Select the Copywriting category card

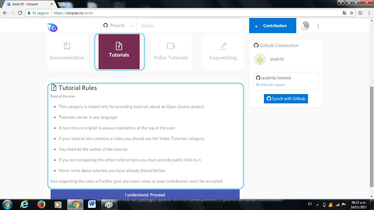pyautogui.click(x=223, y=52)
